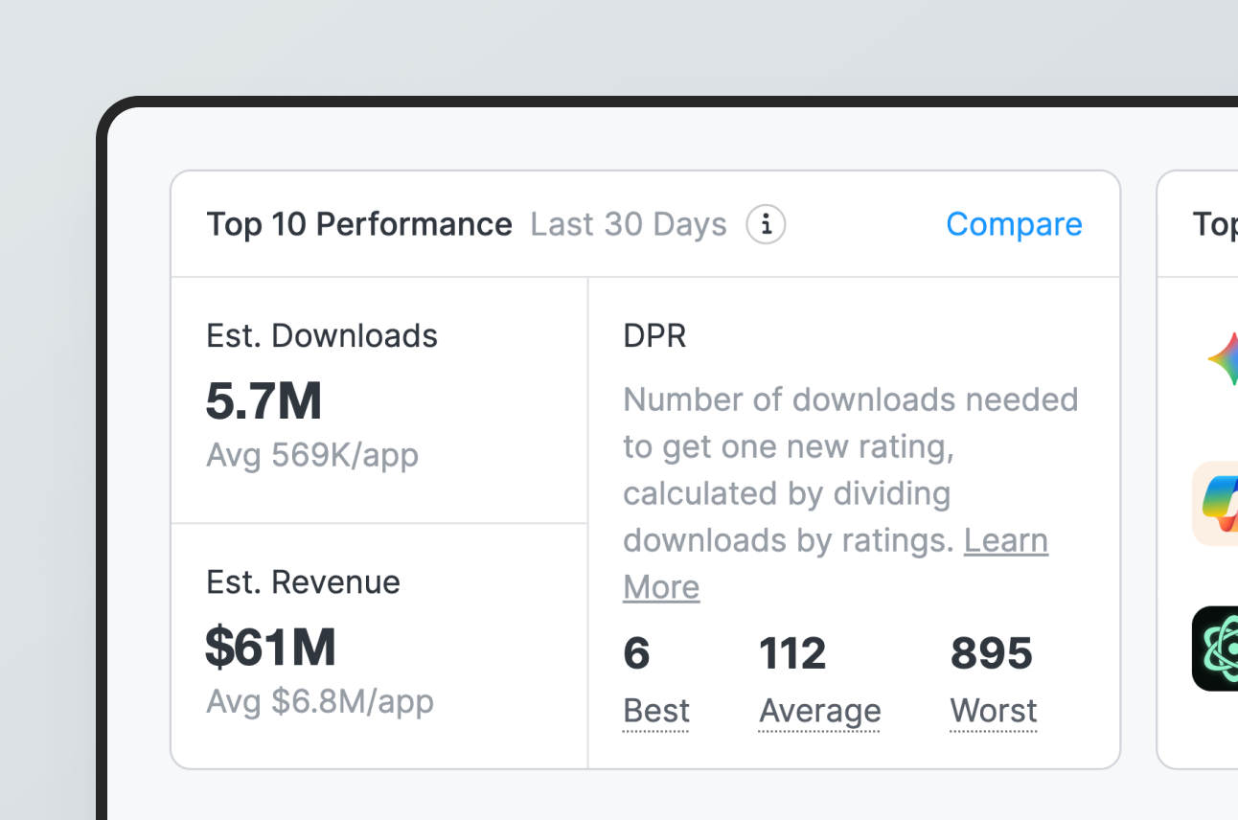
Task: Click the Top 10 Performance title
Action: point(359,224)
